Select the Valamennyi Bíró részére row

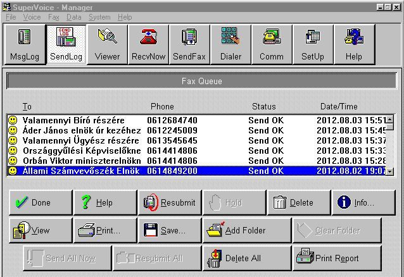[196, 120]
